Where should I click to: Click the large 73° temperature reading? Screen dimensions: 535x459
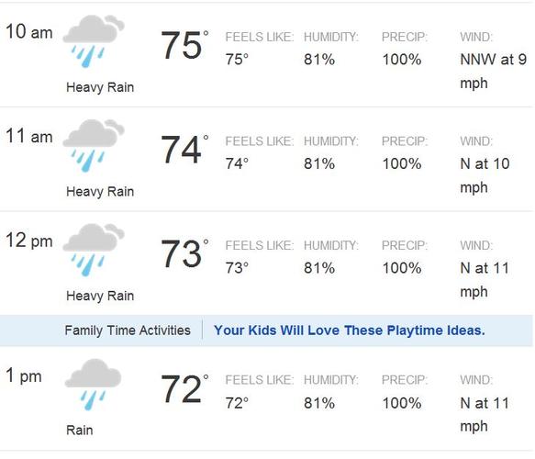pyautogui.click(x=184, y=254)
